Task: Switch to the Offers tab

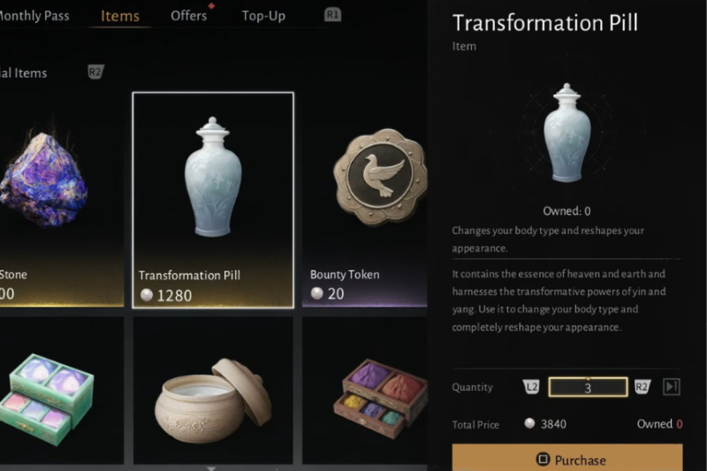Action: (x=188, y=16)
